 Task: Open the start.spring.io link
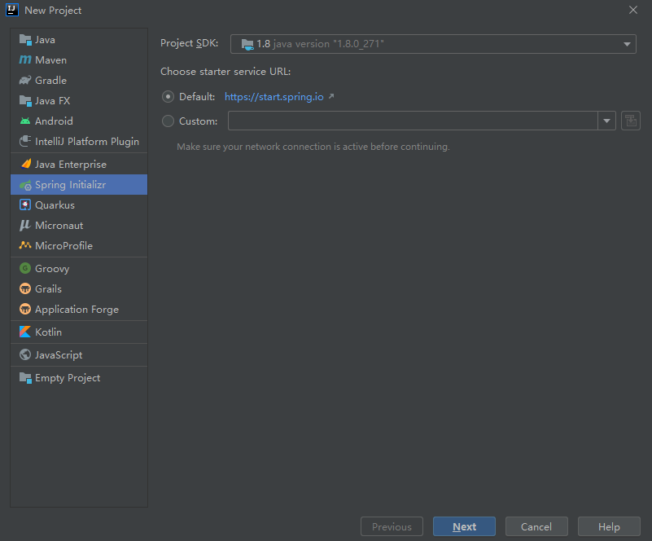pyautogui.click(x=274, y=97)
